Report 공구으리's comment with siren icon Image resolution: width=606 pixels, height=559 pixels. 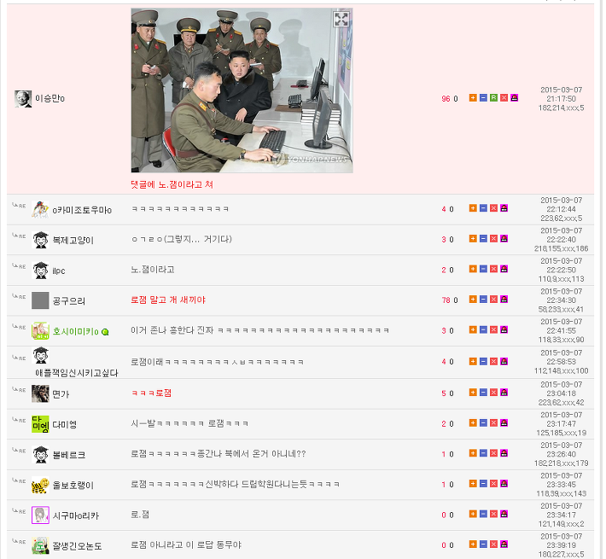click(x=504, y=300)
